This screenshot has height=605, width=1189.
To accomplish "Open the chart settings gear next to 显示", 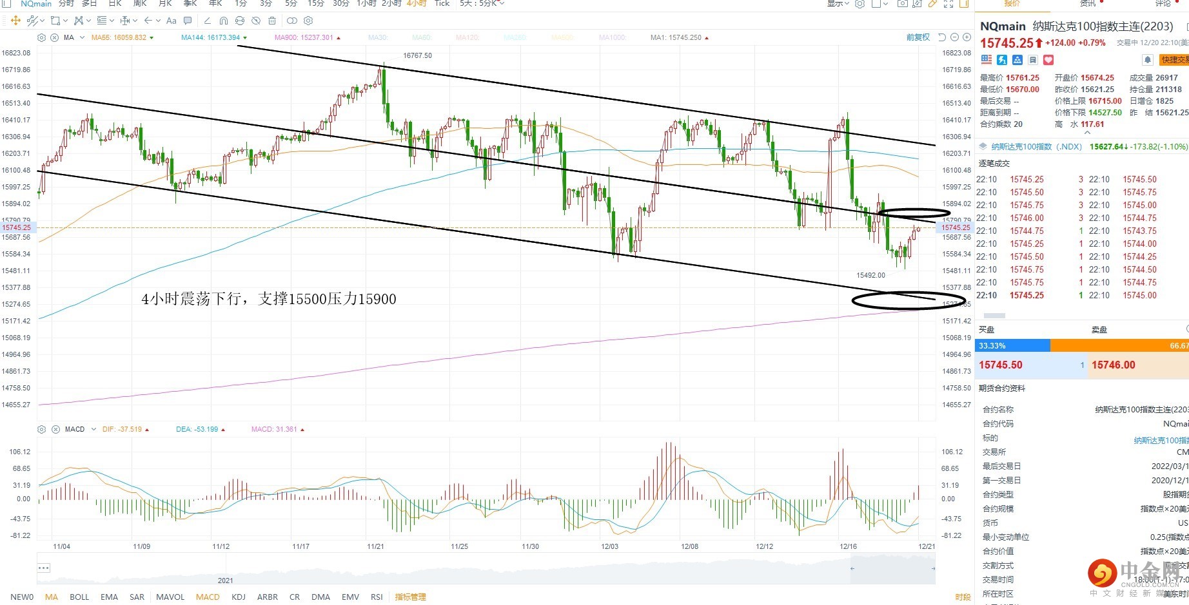I will tap(860, 4).
